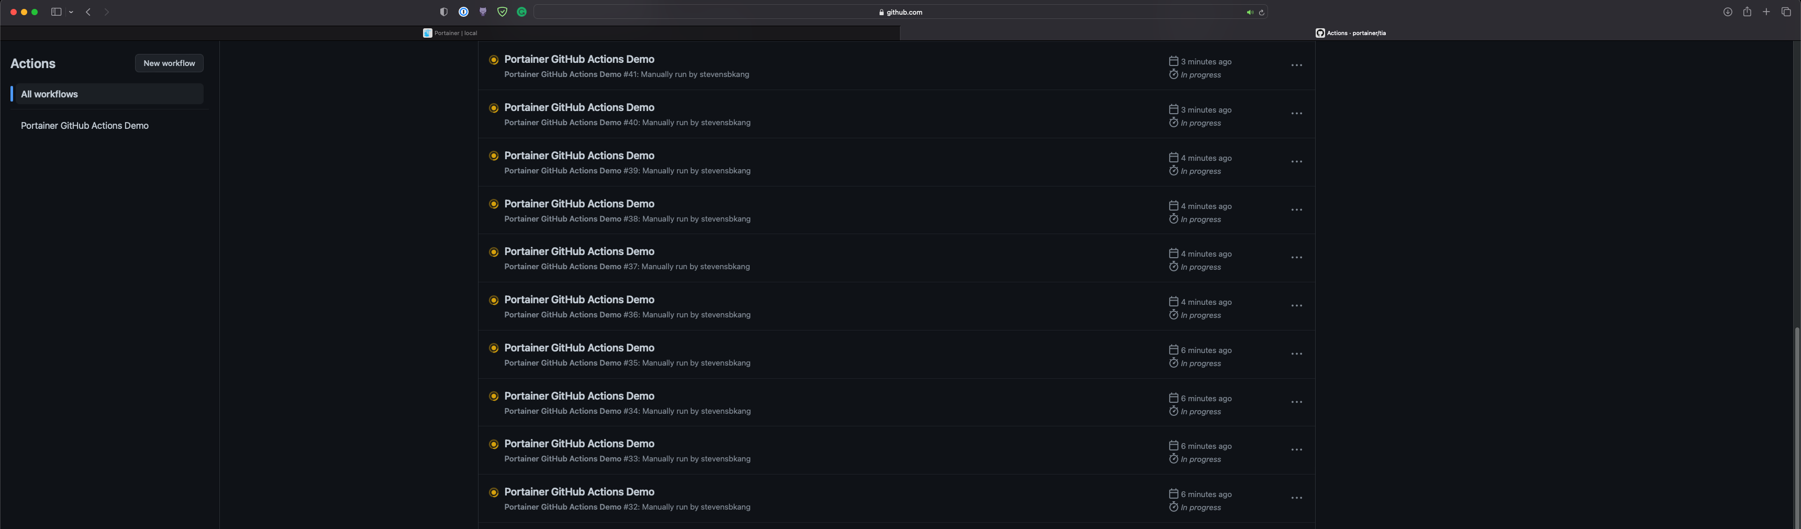Open the three-dot menu for run #32
This screenshot has height=529, width=1801.
pos(1296,498)
